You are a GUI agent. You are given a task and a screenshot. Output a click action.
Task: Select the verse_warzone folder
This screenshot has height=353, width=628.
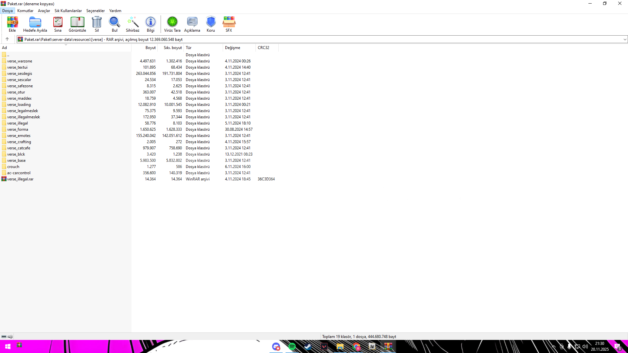20,61
